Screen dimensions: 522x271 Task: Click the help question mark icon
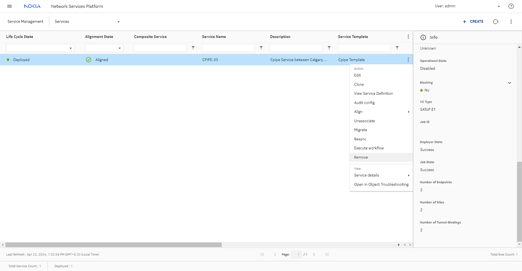(x=511, y=6)
